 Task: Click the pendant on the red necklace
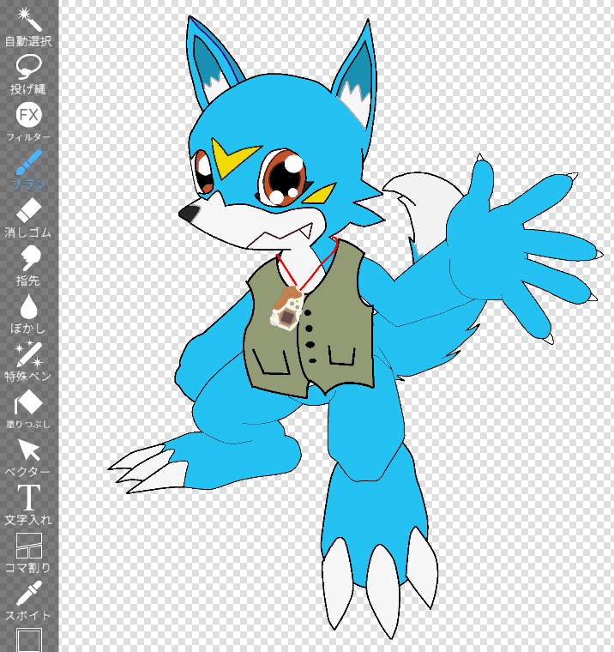286,309
